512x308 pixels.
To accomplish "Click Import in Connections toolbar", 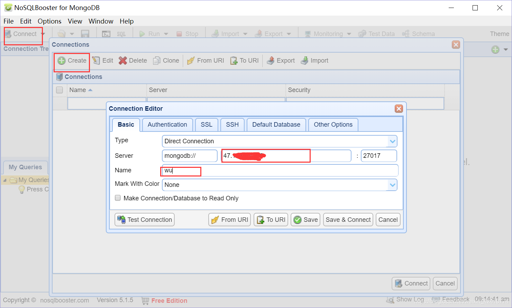I will pyautogui.click(x=314, y=61).
